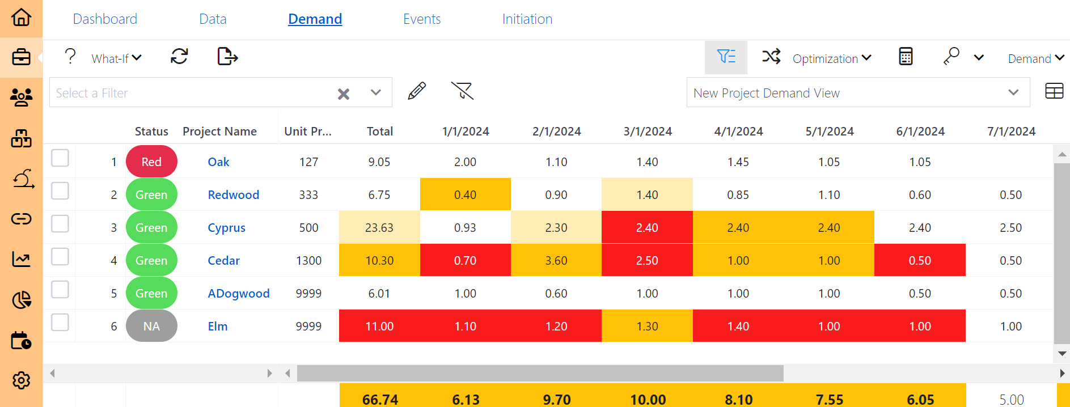Screen dimensions: 1070x407
Task: Open the table layout grid icon
Action: [1054, 91]
